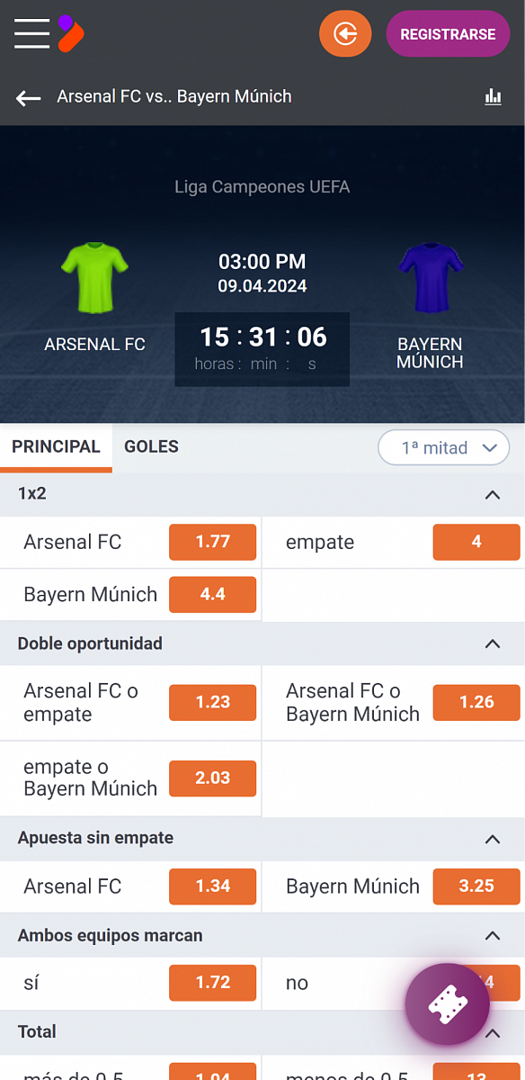
Task: Open the hamburger menu
Action: pyautogui.click(x=31, y=33)
